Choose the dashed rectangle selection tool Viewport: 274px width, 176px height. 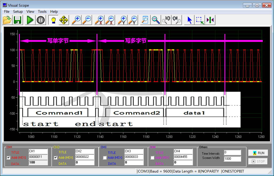coord(200,20)
